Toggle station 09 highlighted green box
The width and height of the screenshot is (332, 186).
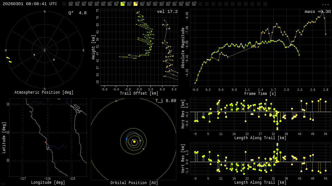123,4
